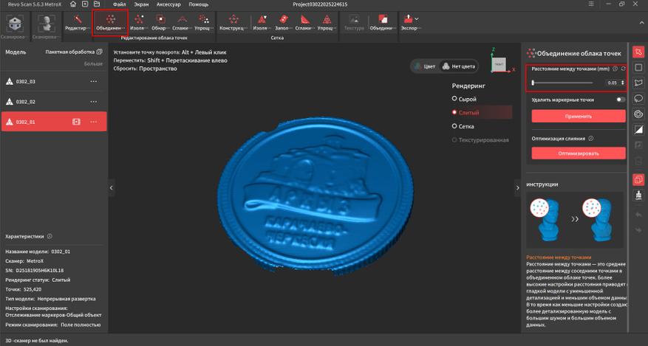
Task: Select the Запол fill holes tool
Action: coord(283,23)
